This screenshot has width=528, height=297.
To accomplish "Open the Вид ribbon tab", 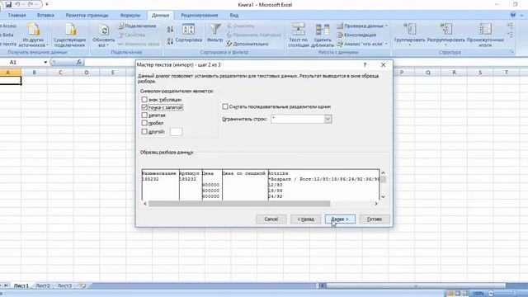I will click(x=234, y=15).
